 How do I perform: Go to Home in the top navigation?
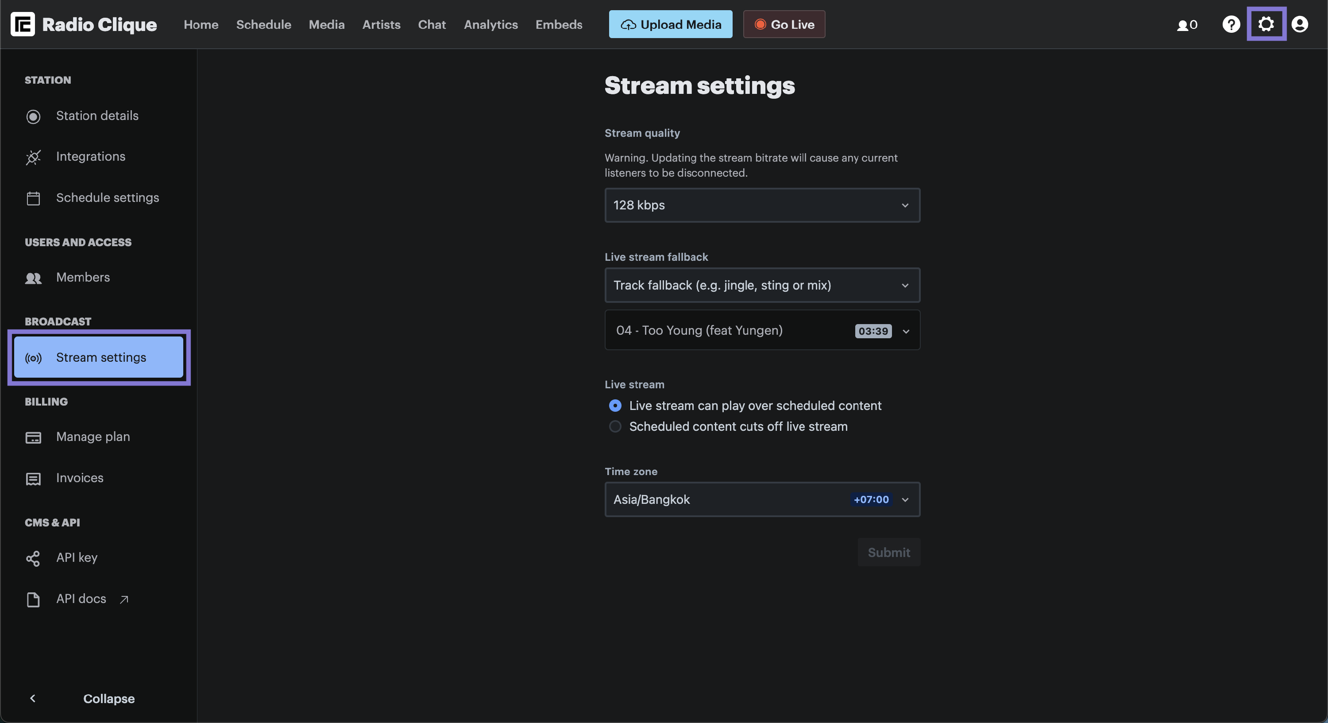pyautogui.click(x=201, y=24)
